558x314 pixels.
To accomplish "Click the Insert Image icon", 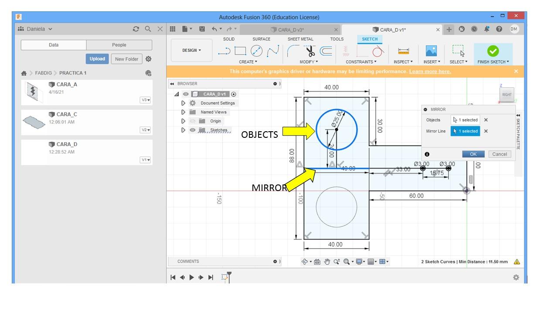I will (x=431, y=51).
